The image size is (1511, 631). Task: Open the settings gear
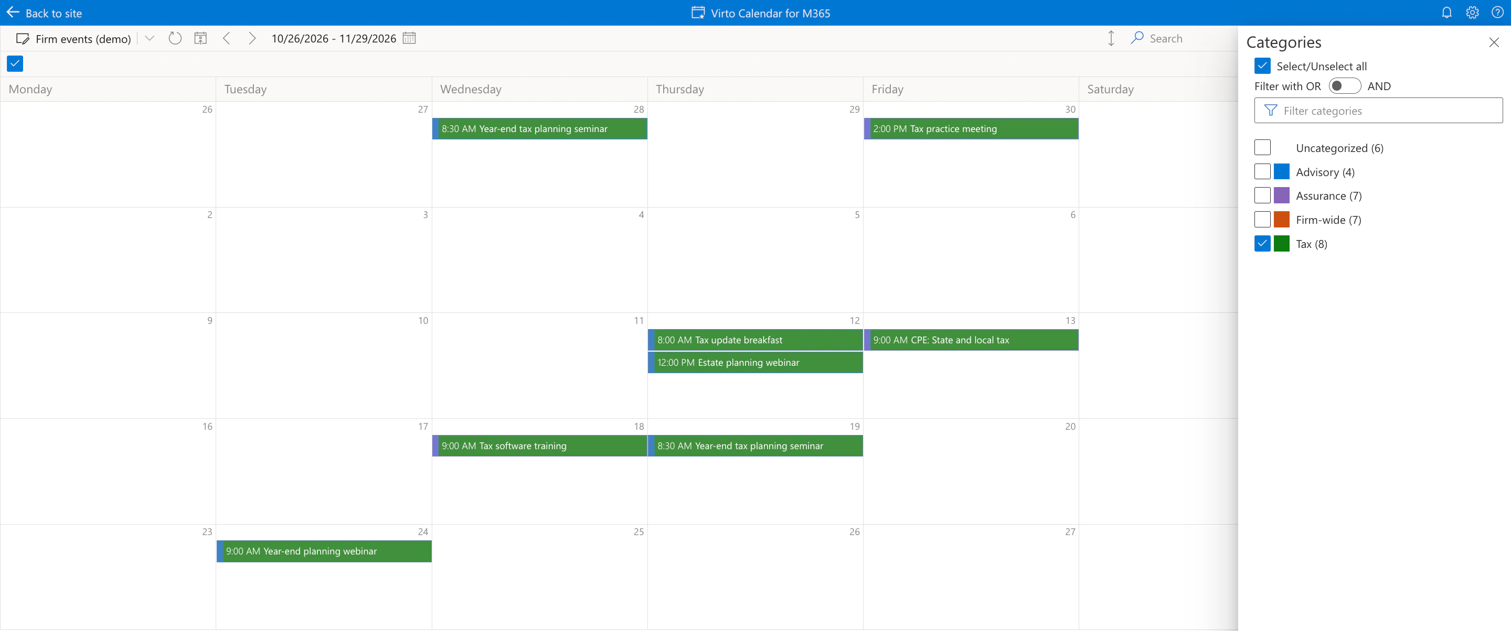coord(1472,12)
